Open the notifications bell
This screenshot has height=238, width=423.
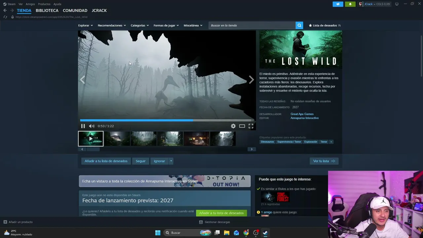(350, 4)
